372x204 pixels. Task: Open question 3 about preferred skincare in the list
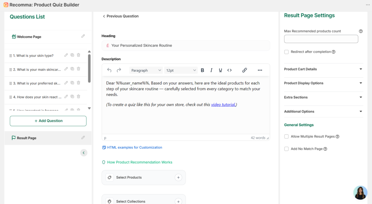tap(37, 83)
